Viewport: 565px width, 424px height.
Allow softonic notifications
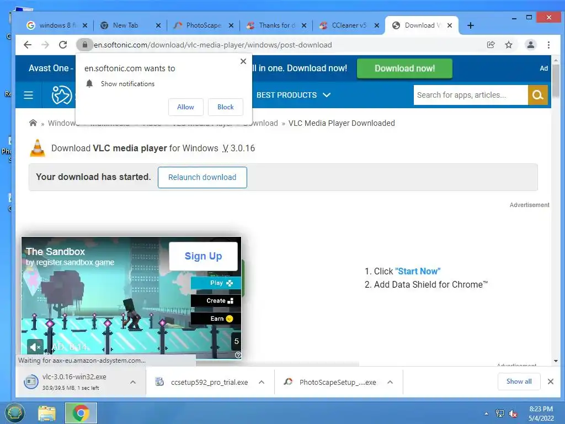coord(185,107)
